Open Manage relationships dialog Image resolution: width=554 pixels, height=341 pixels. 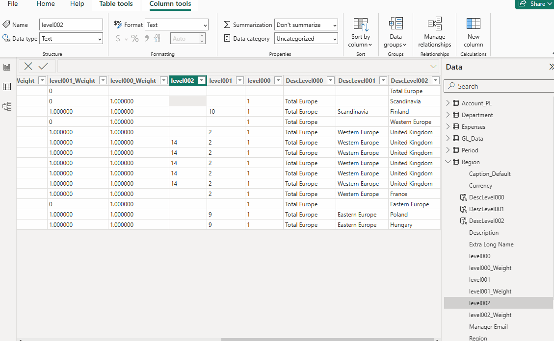point(434,32)
